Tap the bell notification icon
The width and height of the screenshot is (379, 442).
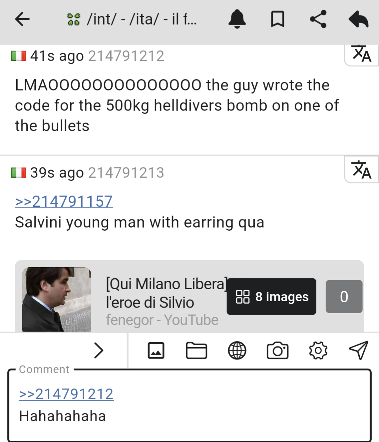(237, 19)
